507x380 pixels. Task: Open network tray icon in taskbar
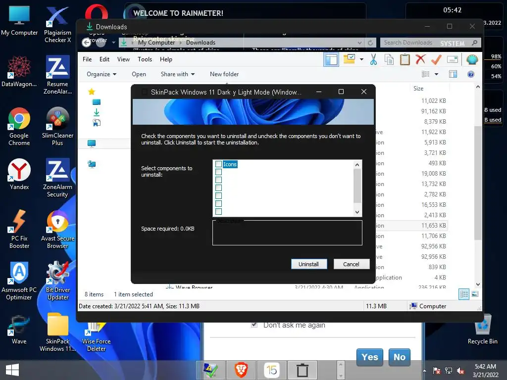449,371
